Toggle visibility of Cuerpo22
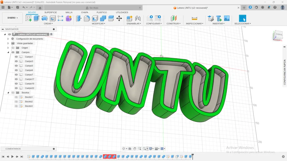This screenshot has width=287, height=161. pyautogui.click(x=16, y=88)
